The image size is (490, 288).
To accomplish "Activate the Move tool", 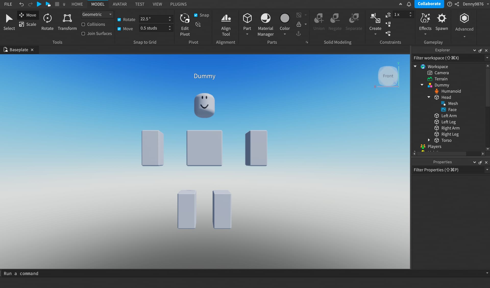I will pyautogui.click(x=28, y=15).
